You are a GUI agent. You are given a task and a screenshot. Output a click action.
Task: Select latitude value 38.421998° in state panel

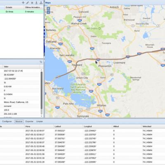pyautogui.click(x=9, y=75)
